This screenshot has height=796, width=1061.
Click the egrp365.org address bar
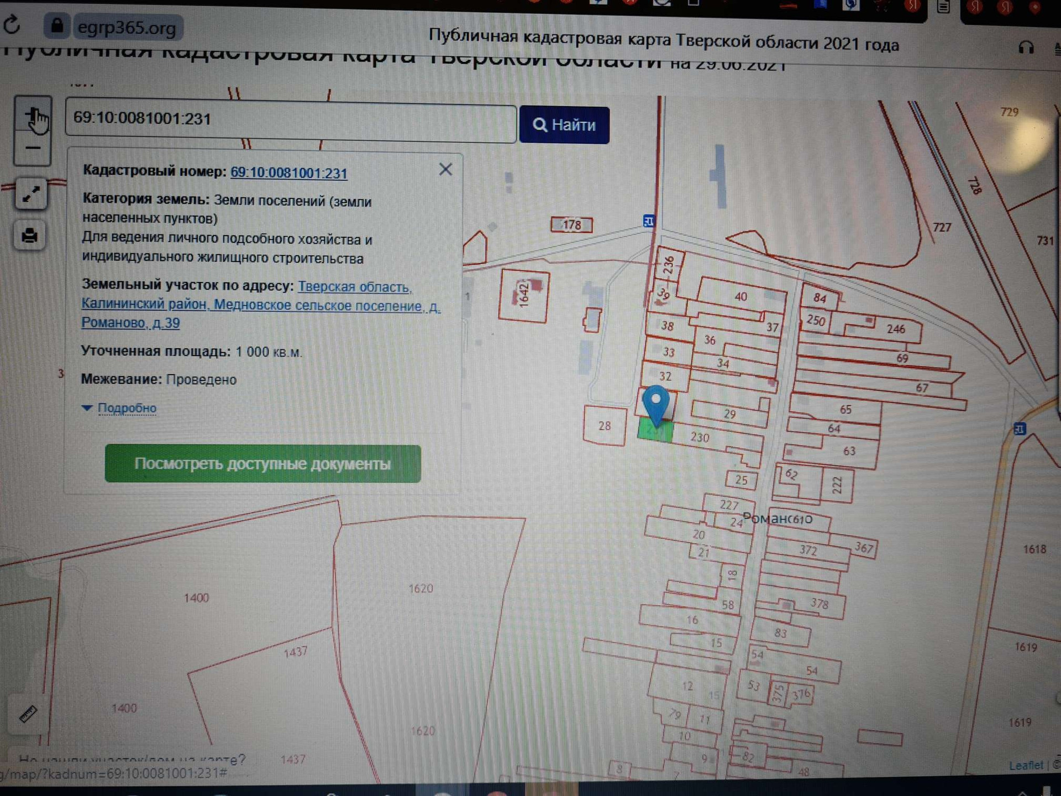(x=126, y=27)
